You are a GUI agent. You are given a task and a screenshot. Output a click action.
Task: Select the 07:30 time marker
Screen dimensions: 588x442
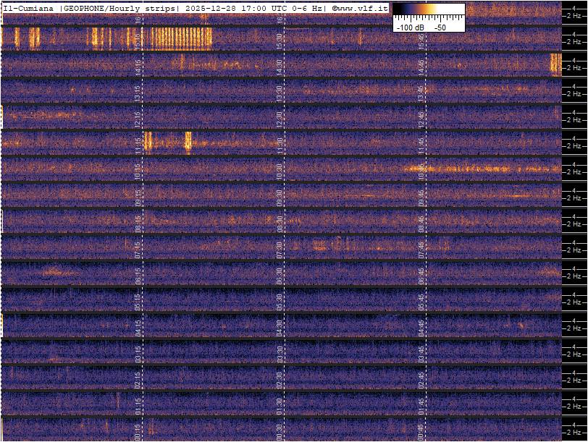pos(280,250)
